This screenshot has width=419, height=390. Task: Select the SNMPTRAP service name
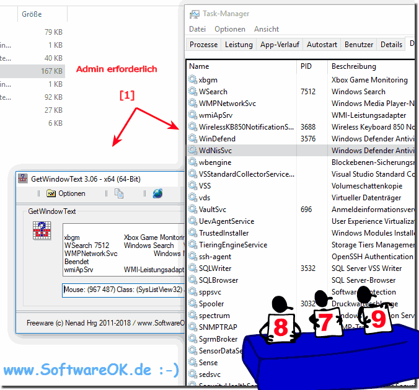point(218,327)
